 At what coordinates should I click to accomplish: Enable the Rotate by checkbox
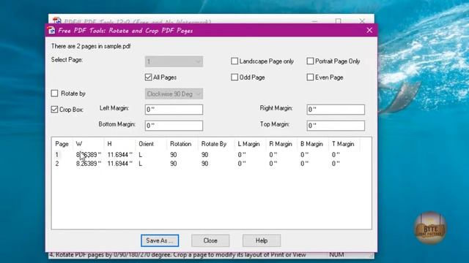coord(54,94)
